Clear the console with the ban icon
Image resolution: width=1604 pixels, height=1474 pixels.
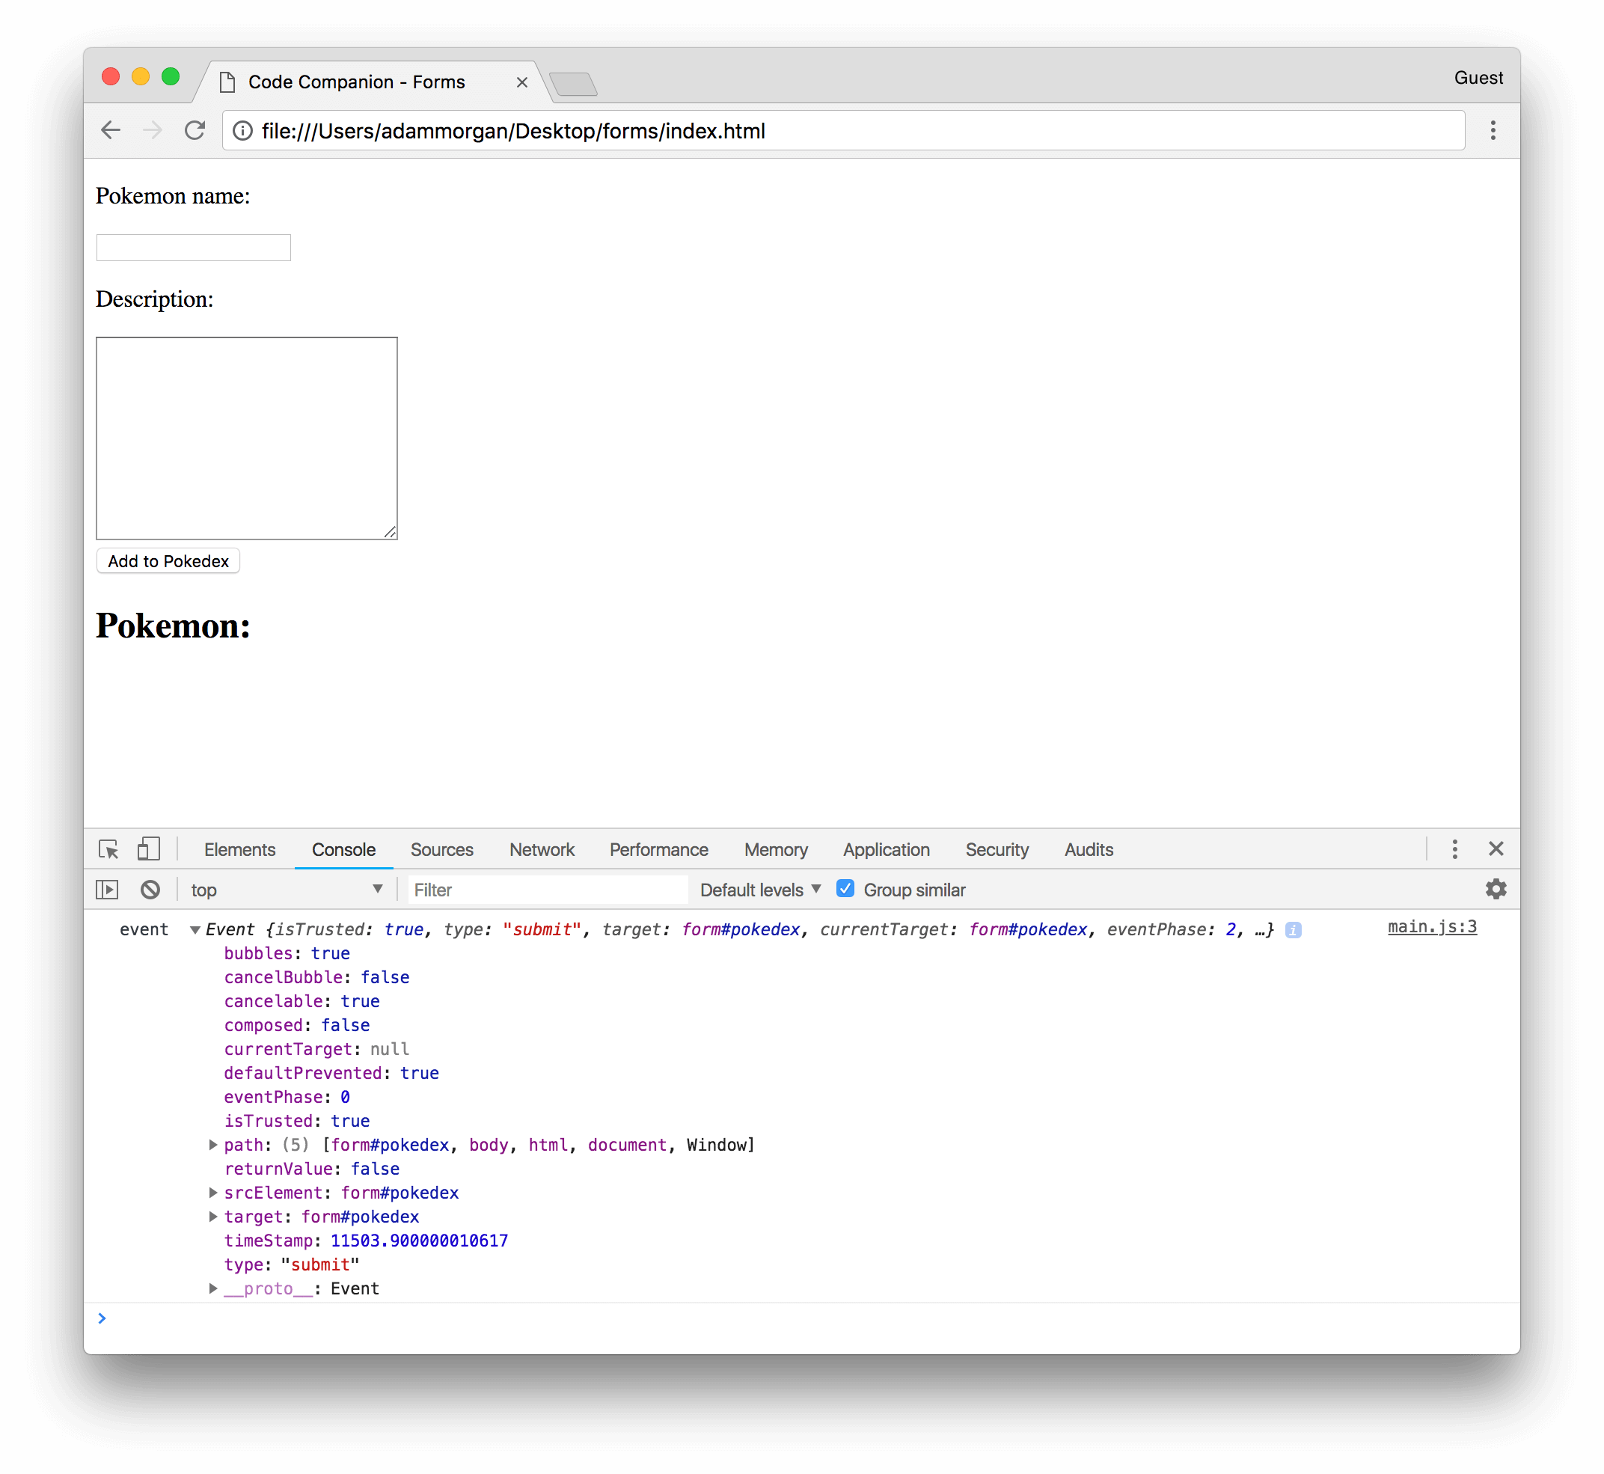(x=150, y=890)
